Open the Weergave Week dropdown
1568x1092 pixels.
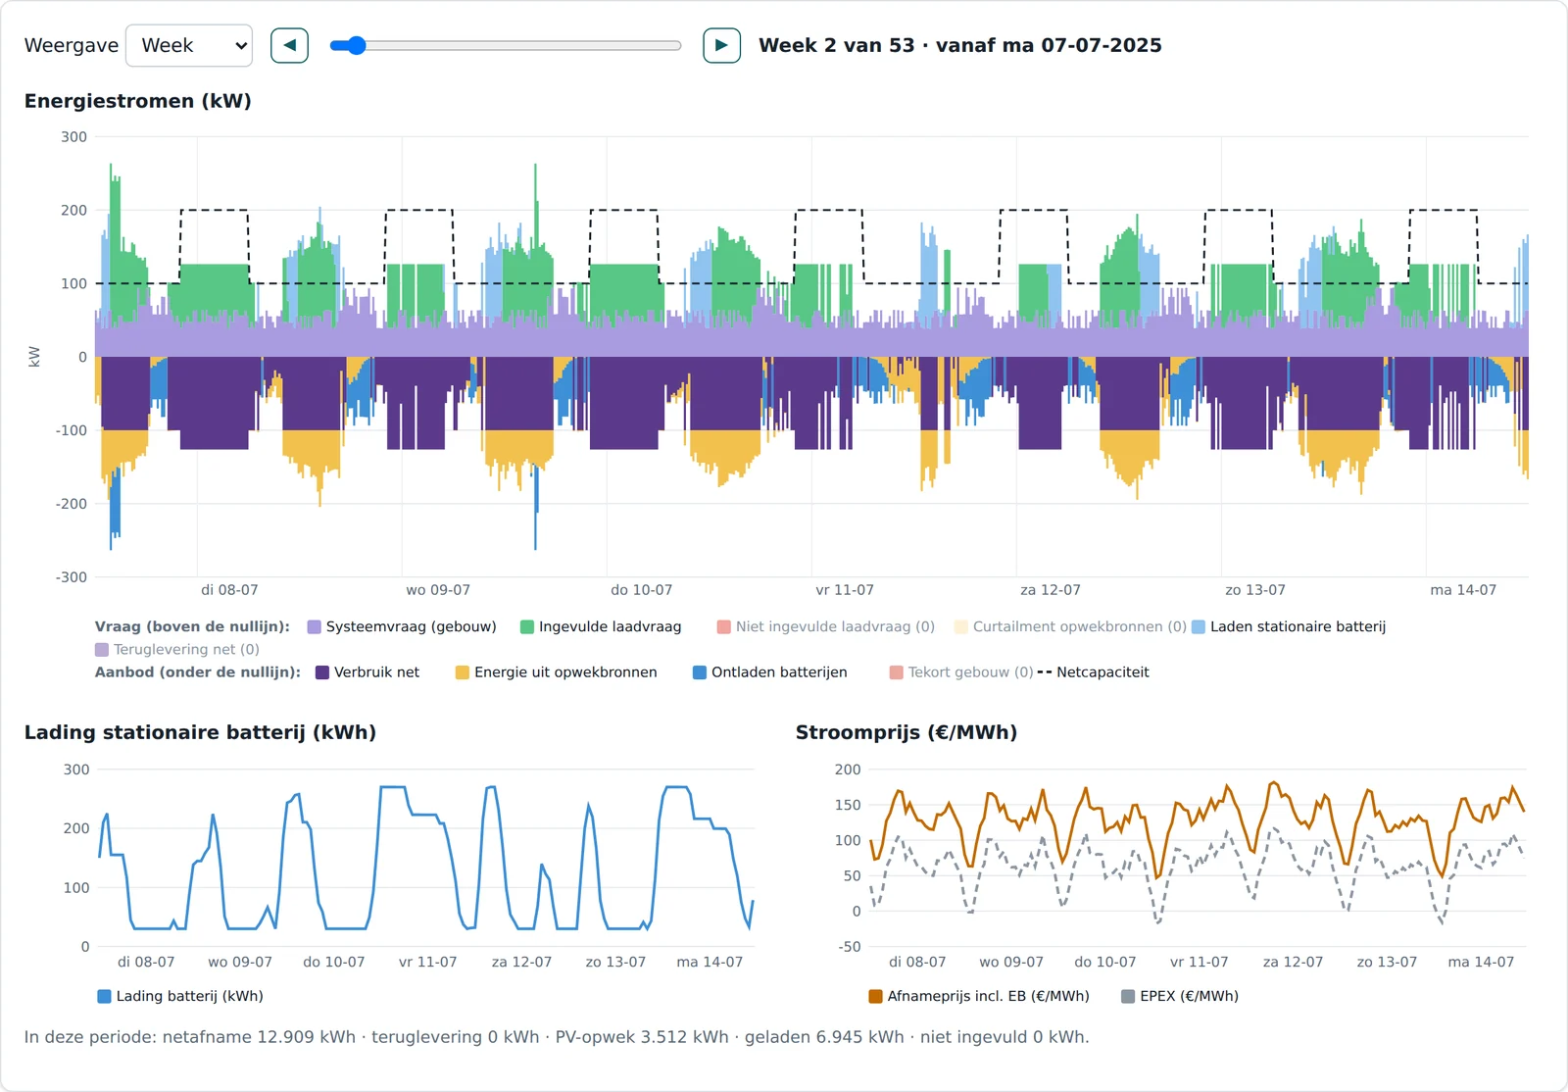tap(189, 45)
